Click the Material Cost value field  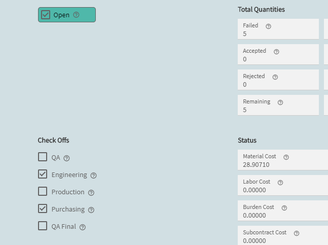coord(283,160)
